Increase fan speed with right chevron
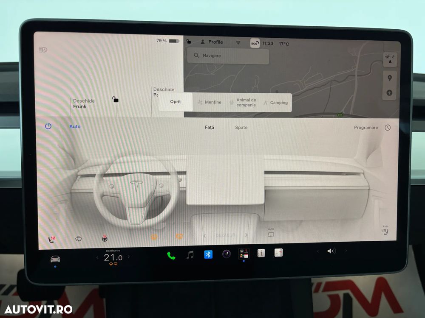 (246, 235)
